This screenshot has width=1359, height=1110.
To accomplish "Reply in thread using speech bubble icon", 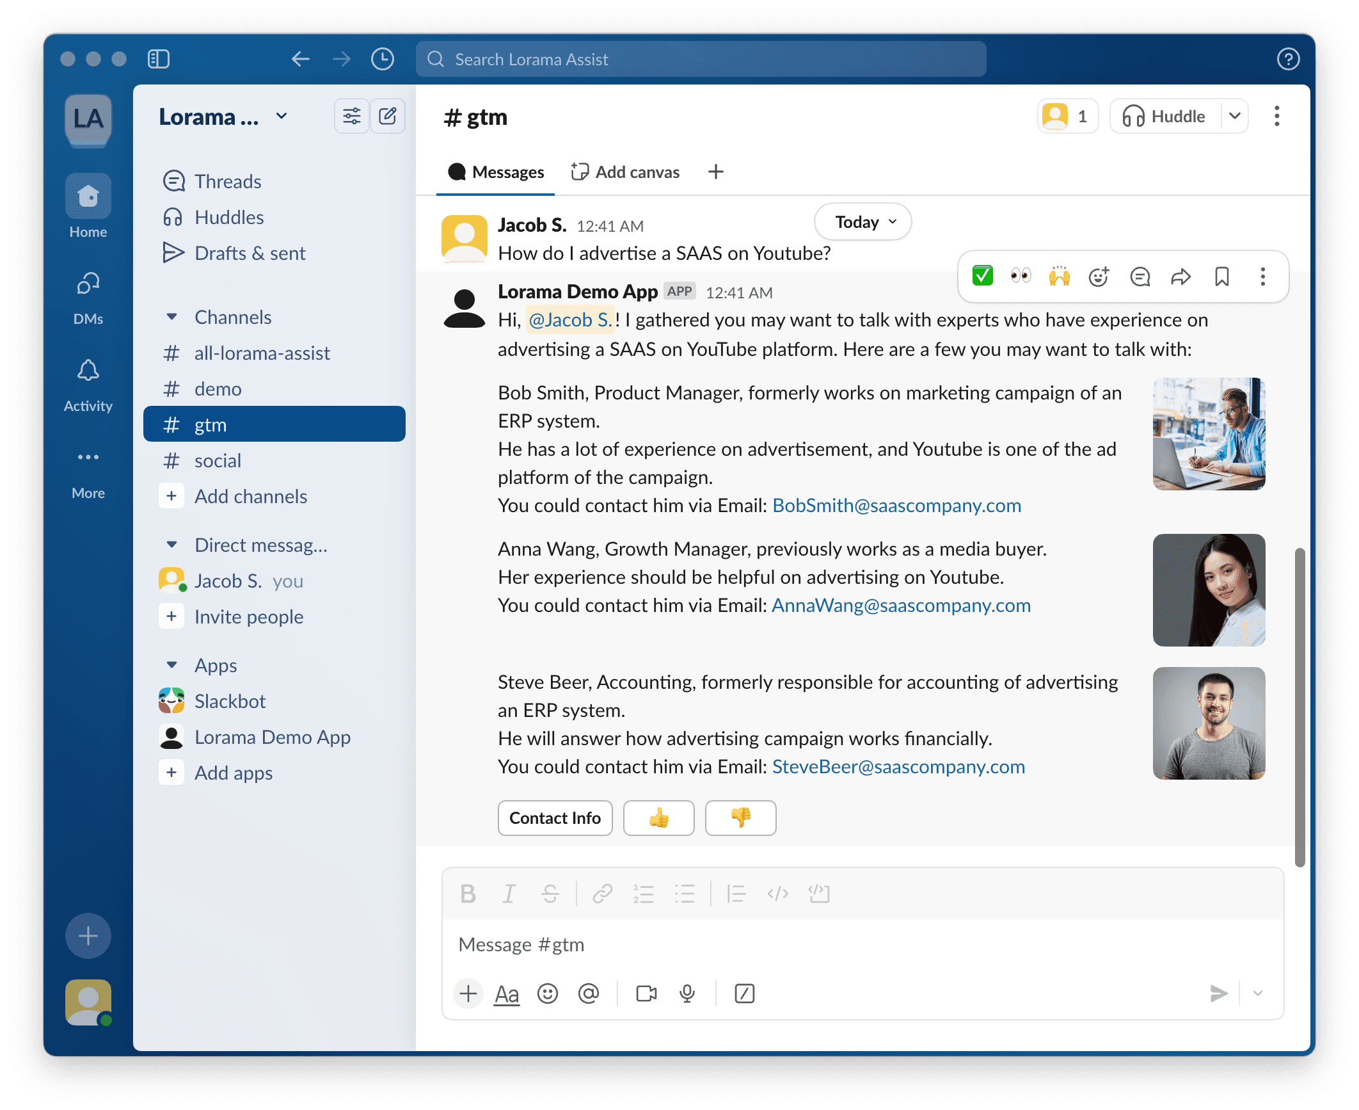I will coord(1140,277).
